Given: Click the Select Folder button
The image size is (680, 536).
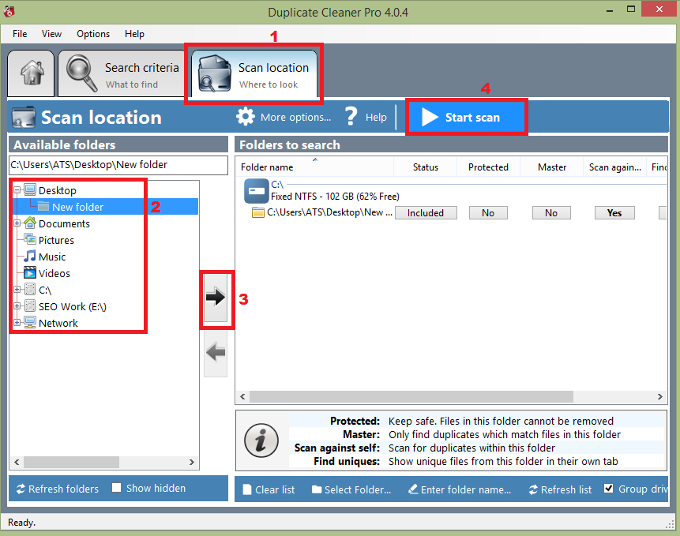Looking at the screenshot, I should coord(351,489).
